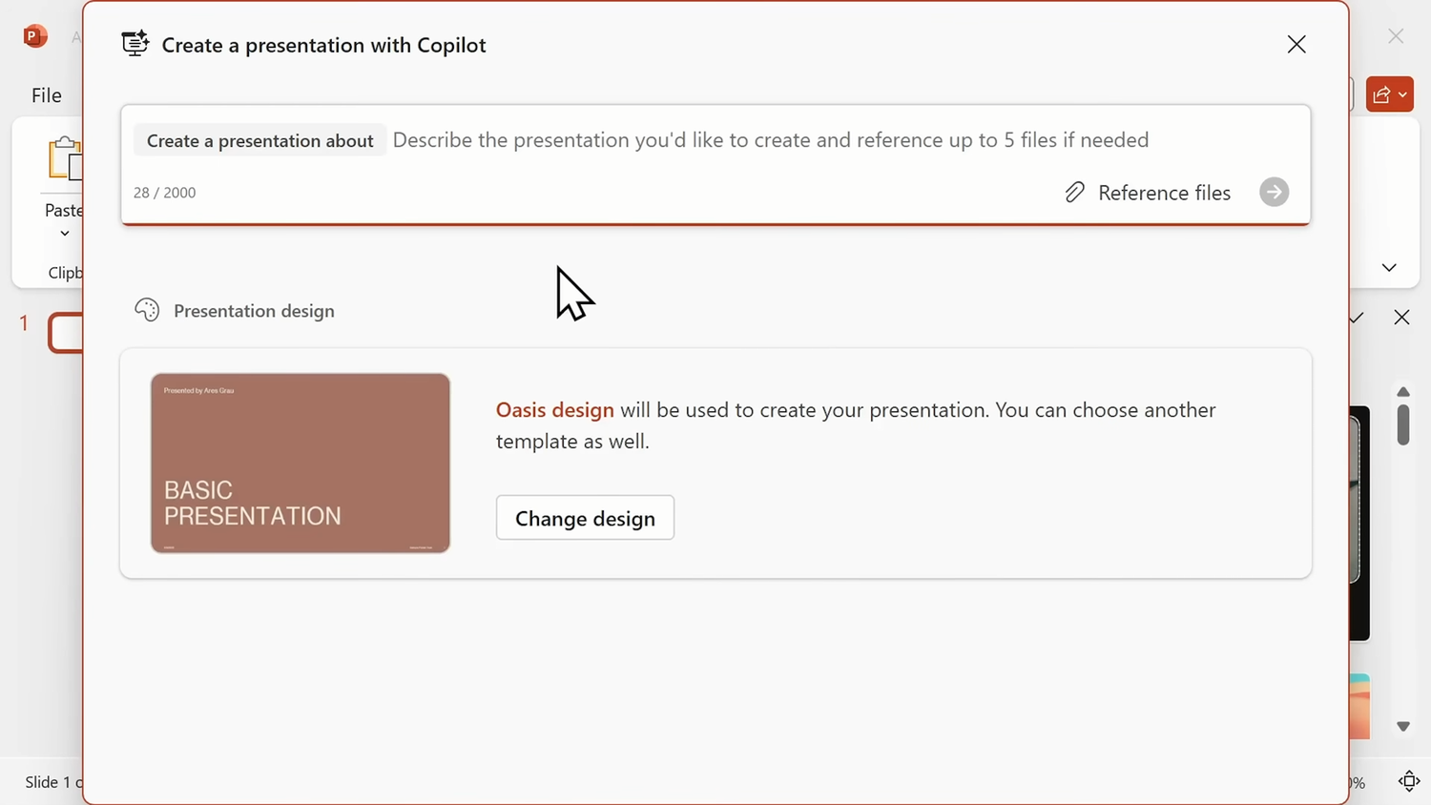
Task: Expand the Share button dropdown arrow
Action: (x=1402, y=95)
